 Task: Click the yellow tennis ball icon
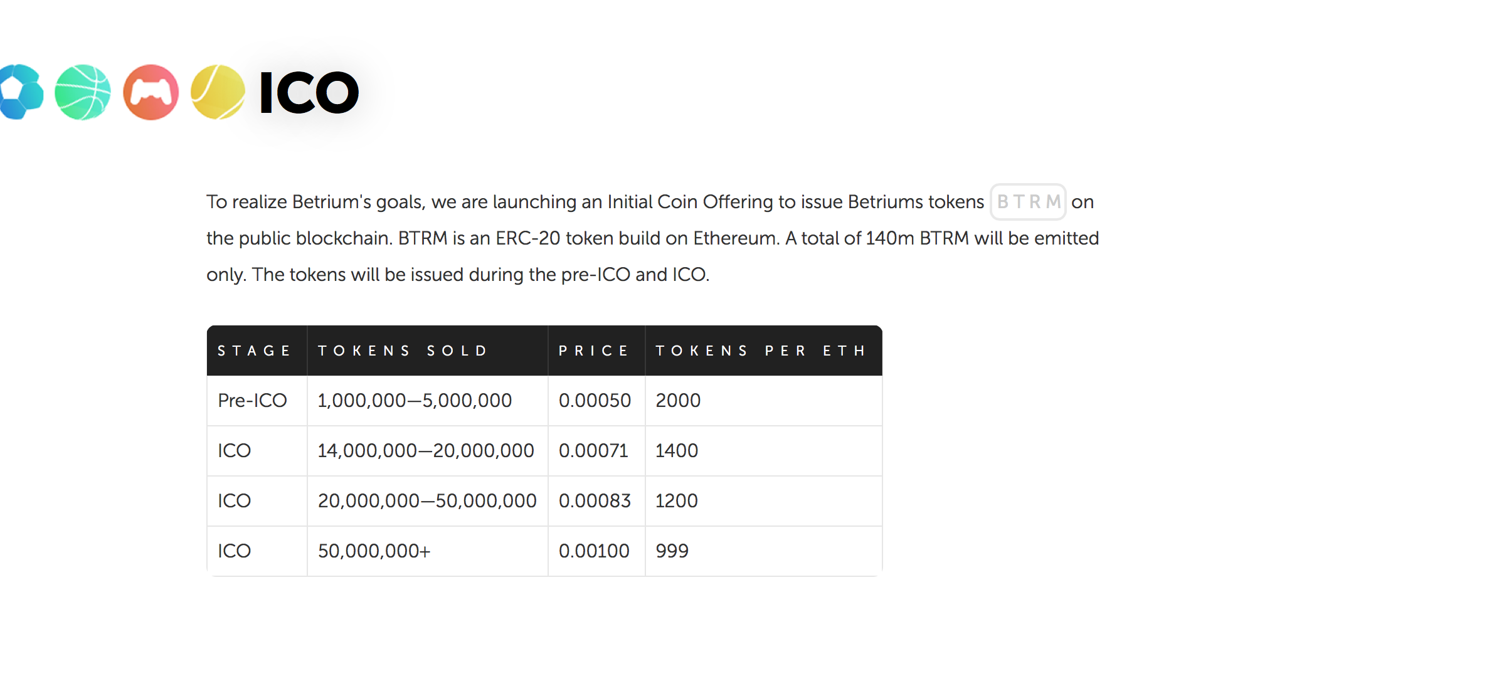218,92
